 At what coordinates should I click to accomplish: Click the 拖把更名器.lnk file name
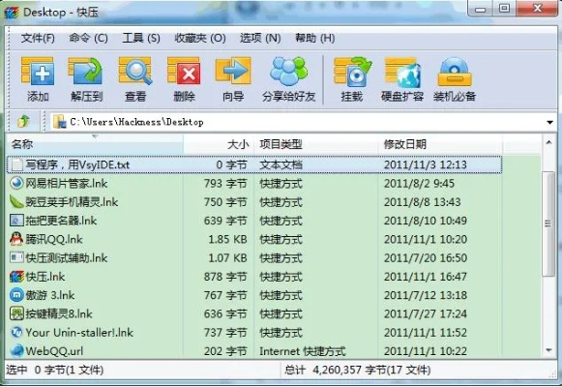[61, 221]
